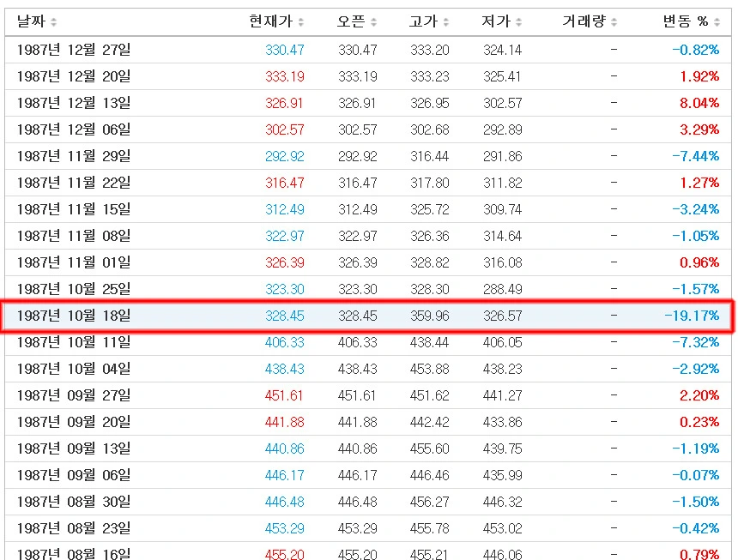
Task: Select the highlighted date 1987년 10월 18일
Action: 74,316
